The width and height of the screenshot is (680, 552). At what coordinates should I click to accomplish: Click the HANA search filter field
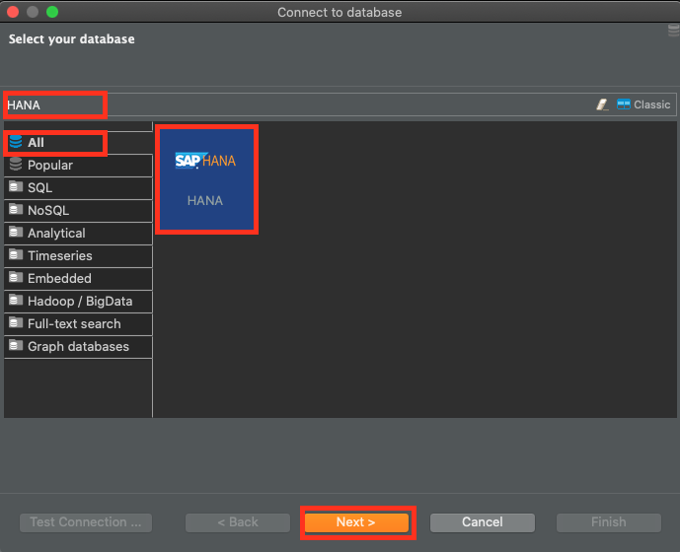(x=299, y=104)
